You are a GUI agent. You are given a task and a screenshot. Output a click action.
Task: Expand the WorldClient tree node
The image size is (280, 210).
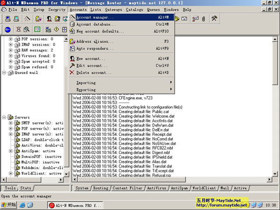[x=11, y=173]
